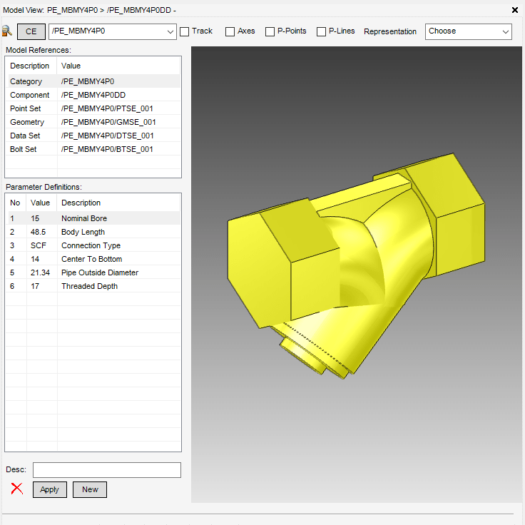Close the Model View panel
The image size is (525, 525).
pyautogui.click(x=515, y=10)
